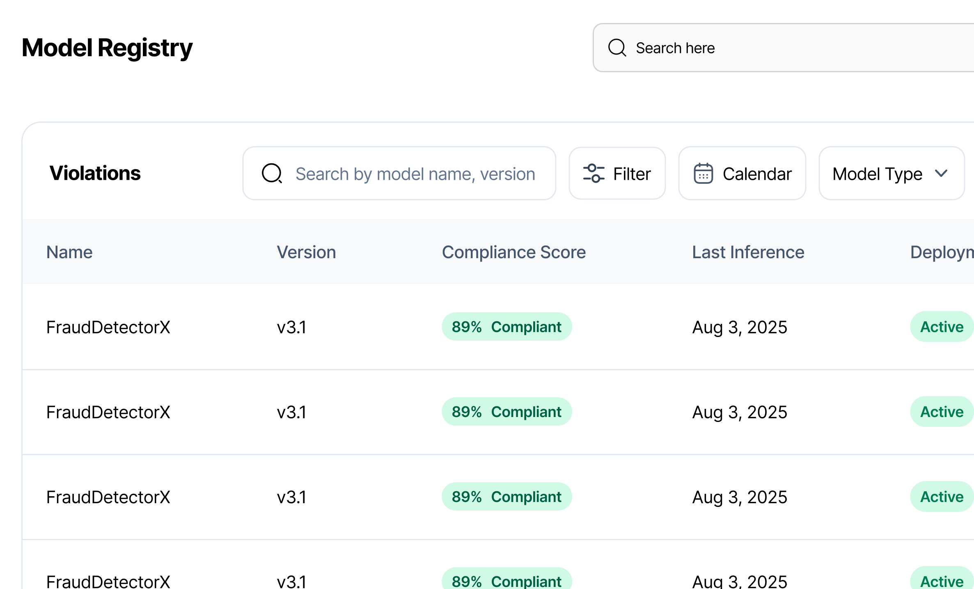Focus the model name, version search field
Screen dimensions: 974x589
coord(415,174)
